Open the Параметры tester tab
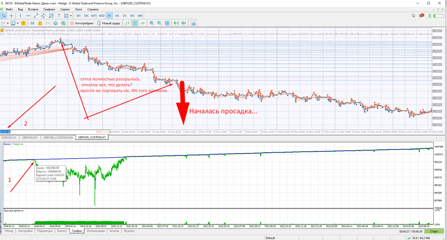Screen dimensions: 447x240 (45, 231)
